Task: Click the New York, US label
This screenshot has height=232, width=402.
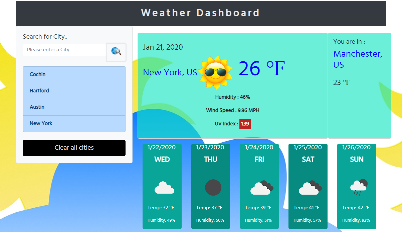Action: 170,72
